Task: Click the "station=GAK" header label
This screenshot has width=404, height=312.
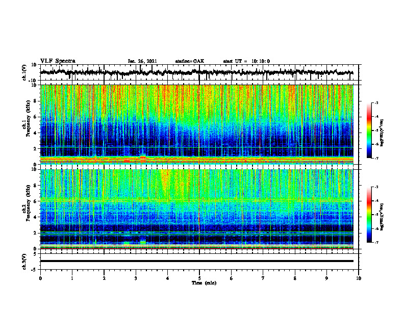Action: coord(190,61)
